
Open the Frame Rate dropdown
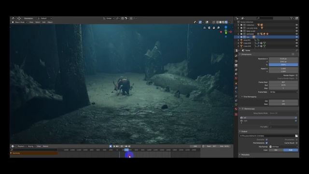(283, 92)
